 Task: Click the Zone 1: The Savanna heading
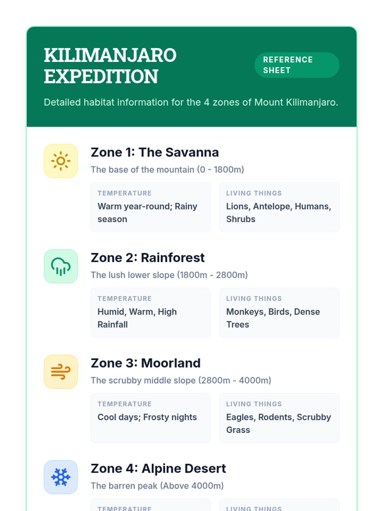155,152
